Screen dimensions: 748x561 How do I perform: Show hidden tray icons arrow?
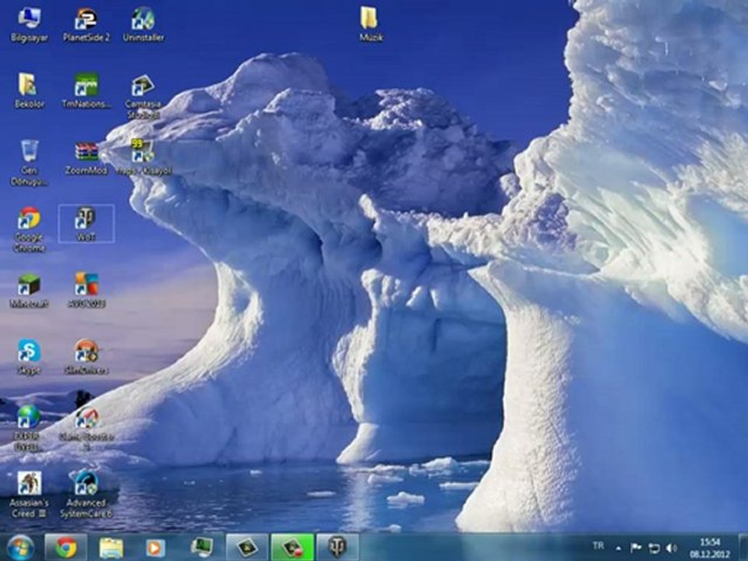pyautogui.click(x=618, y=548)
